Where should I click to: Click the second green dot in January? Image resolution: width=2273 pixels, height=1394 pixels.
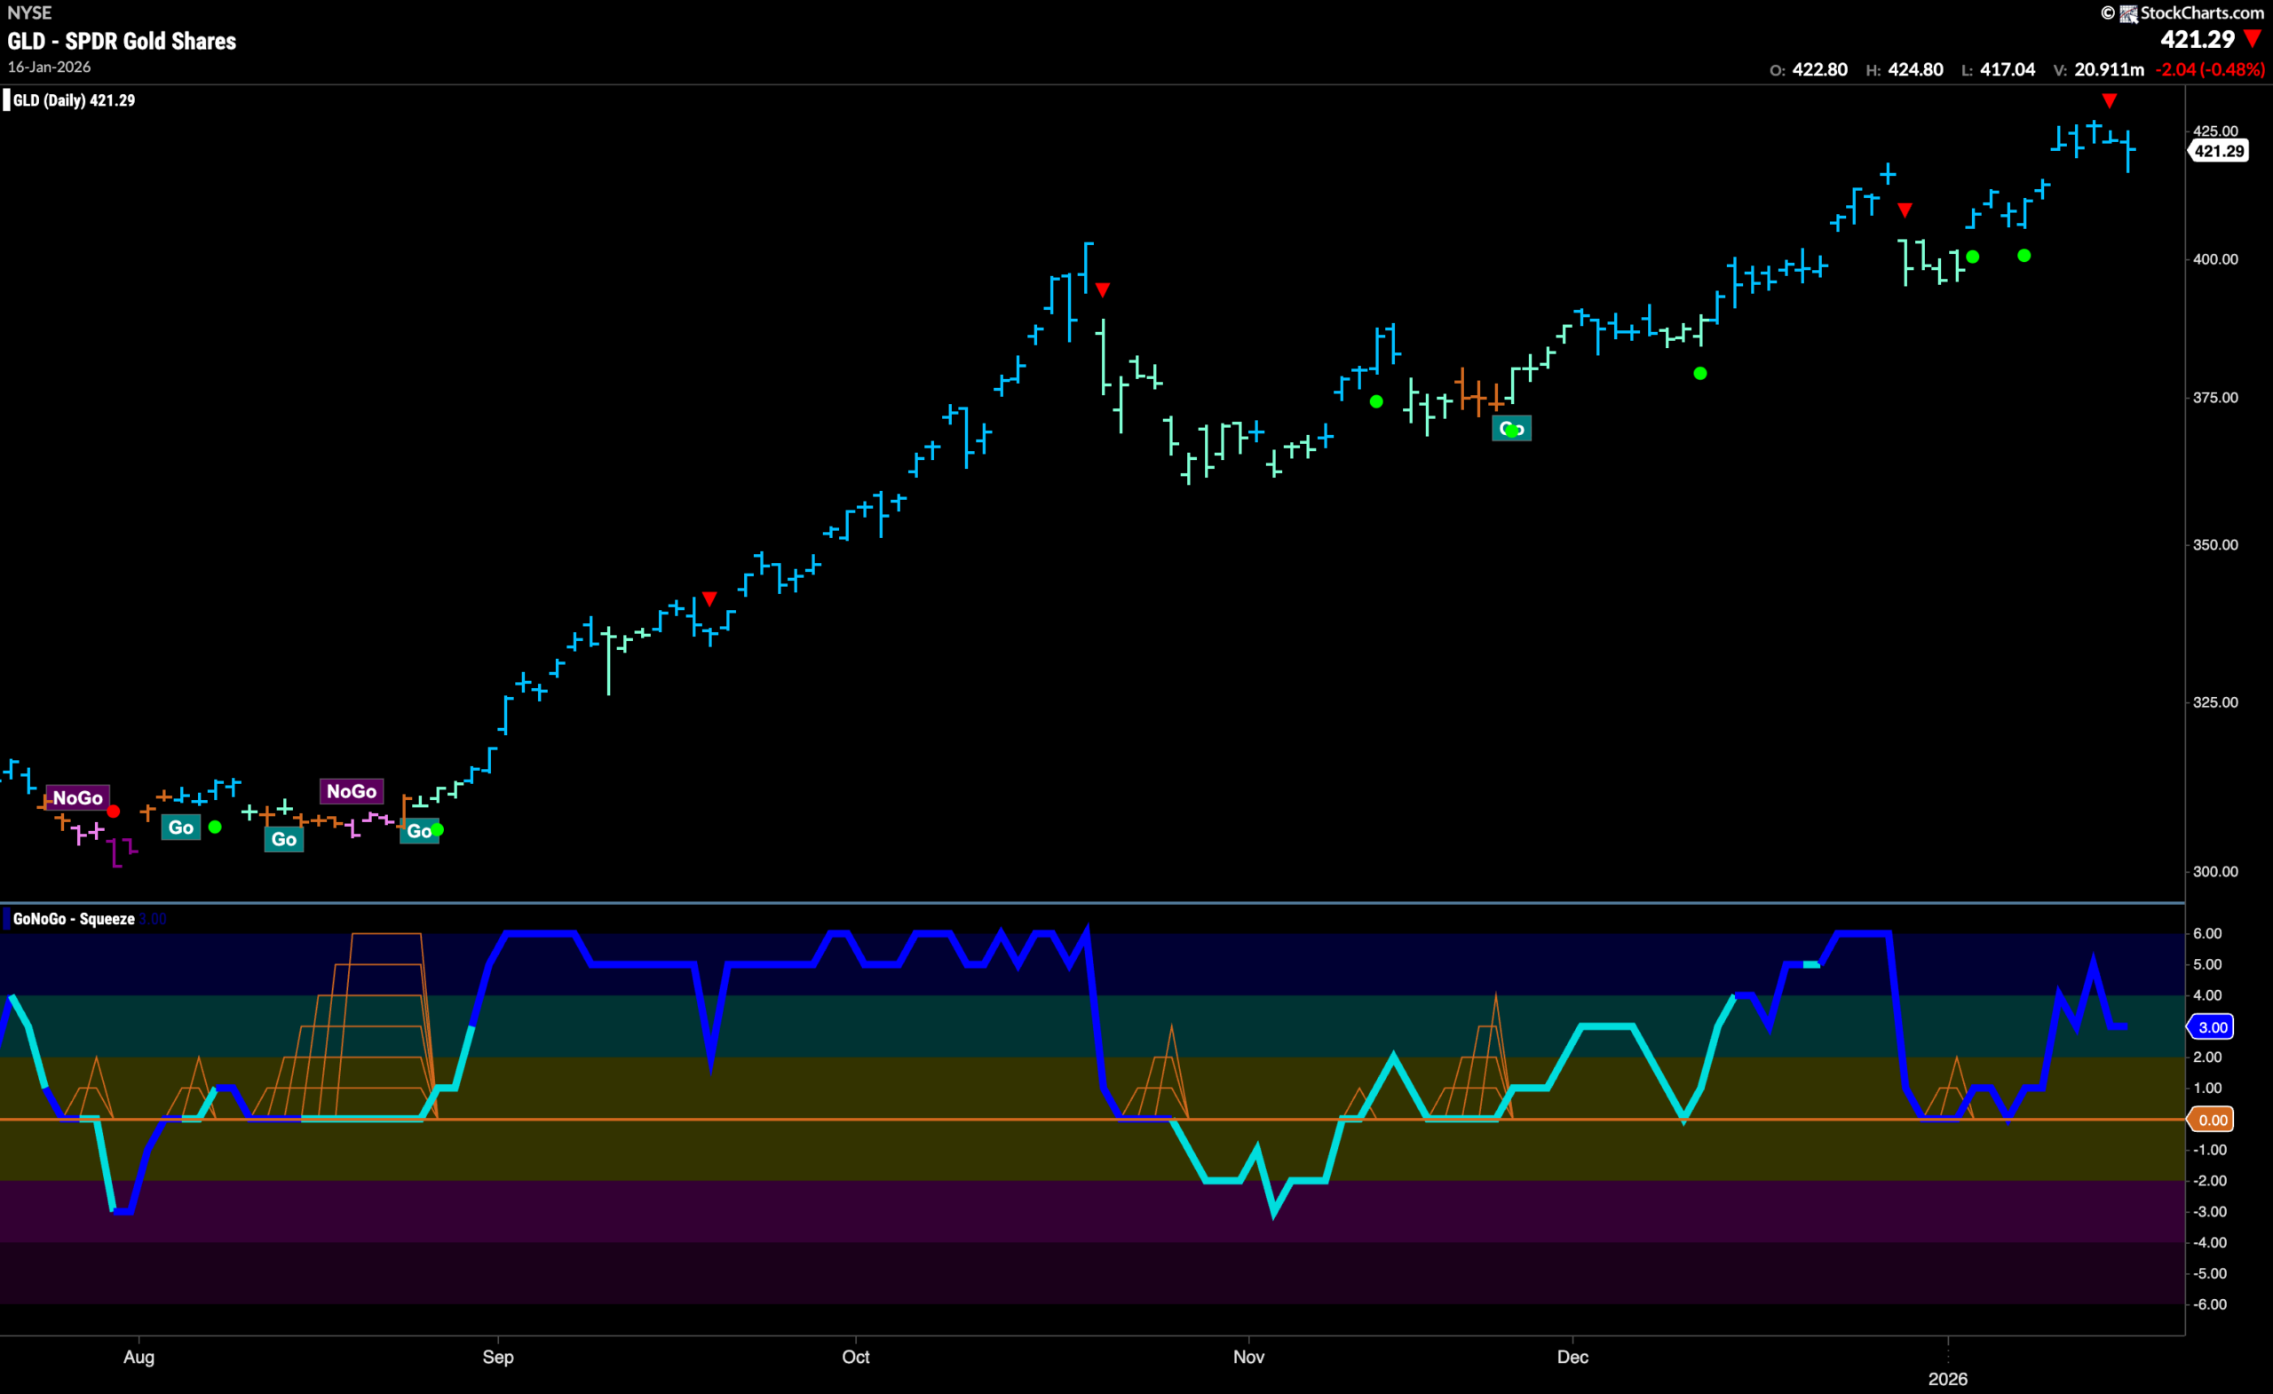coord(2024,256)
